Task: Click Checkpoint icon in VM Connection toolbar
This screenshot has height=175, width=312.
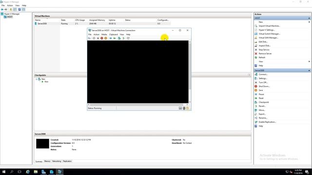Action: [x=119, y=38]
